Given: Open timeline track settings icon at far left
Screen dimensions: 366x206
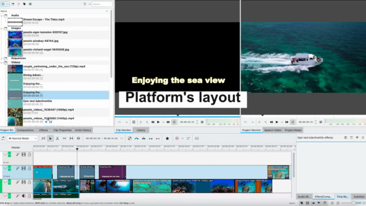Looking at the screenshot, I should (3, 138).
